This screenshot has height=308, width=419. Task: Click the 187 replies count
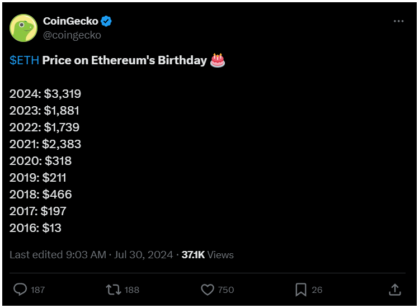[x=37, y=290]
